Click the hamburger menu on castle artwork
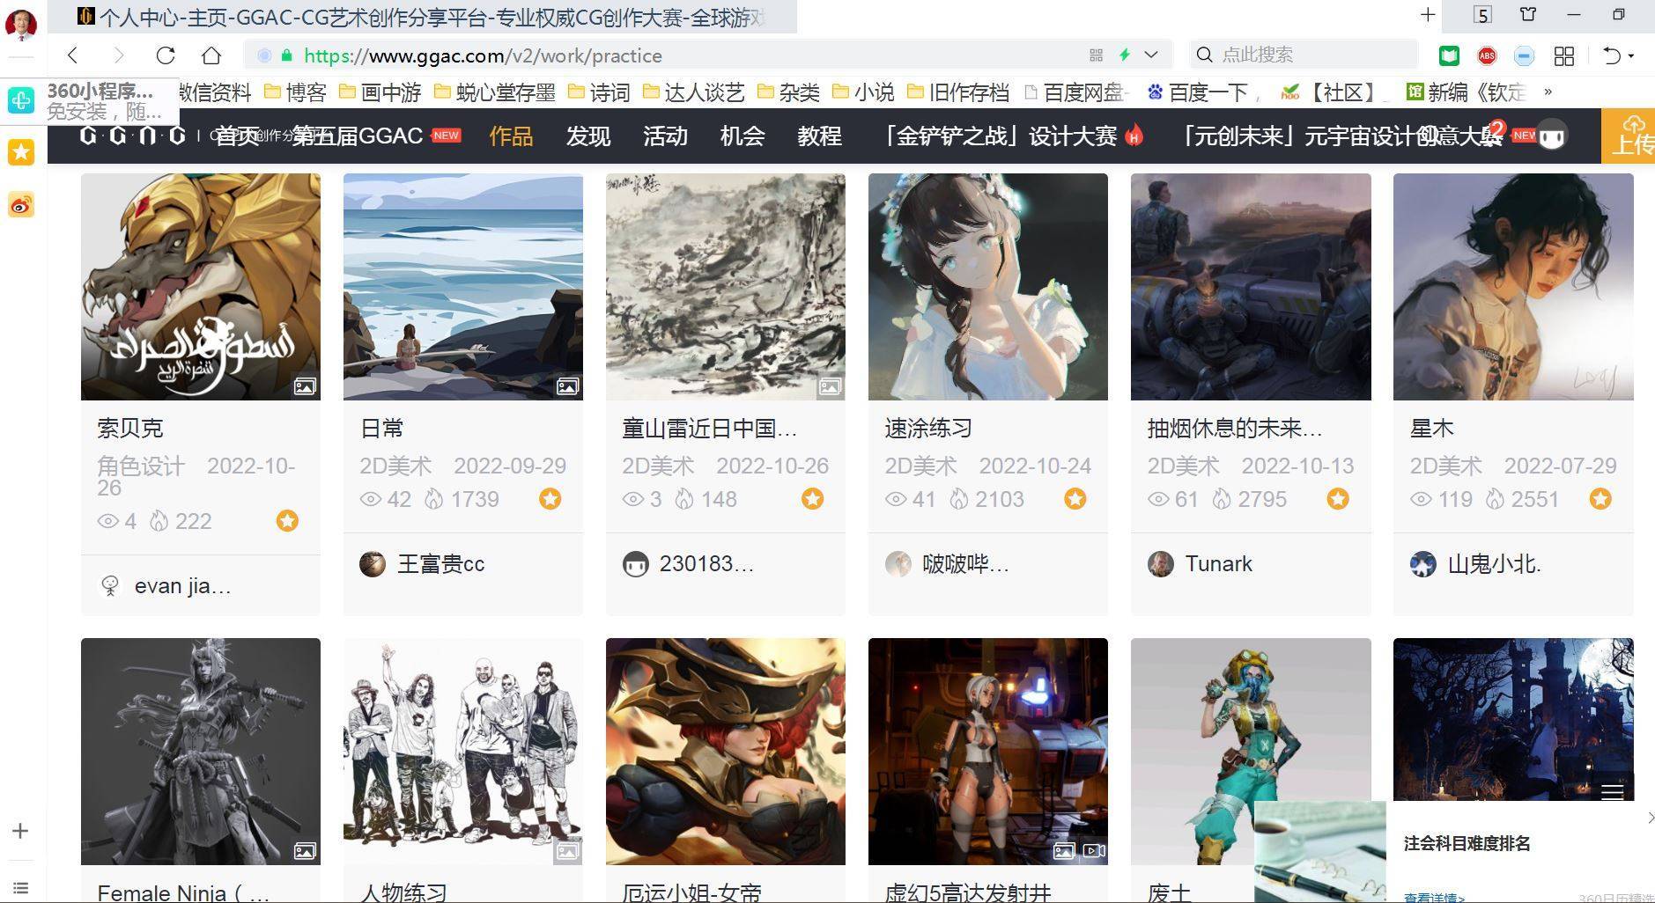Viewport: 1655px width, 903px height. point(1613,792)
